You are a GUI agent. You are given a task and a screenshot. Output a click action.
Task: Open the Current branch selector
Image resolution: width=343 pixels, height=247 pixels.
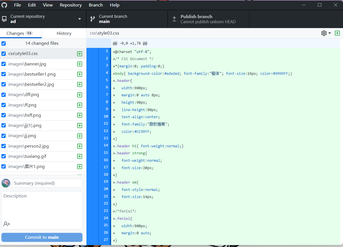[127, 19]
